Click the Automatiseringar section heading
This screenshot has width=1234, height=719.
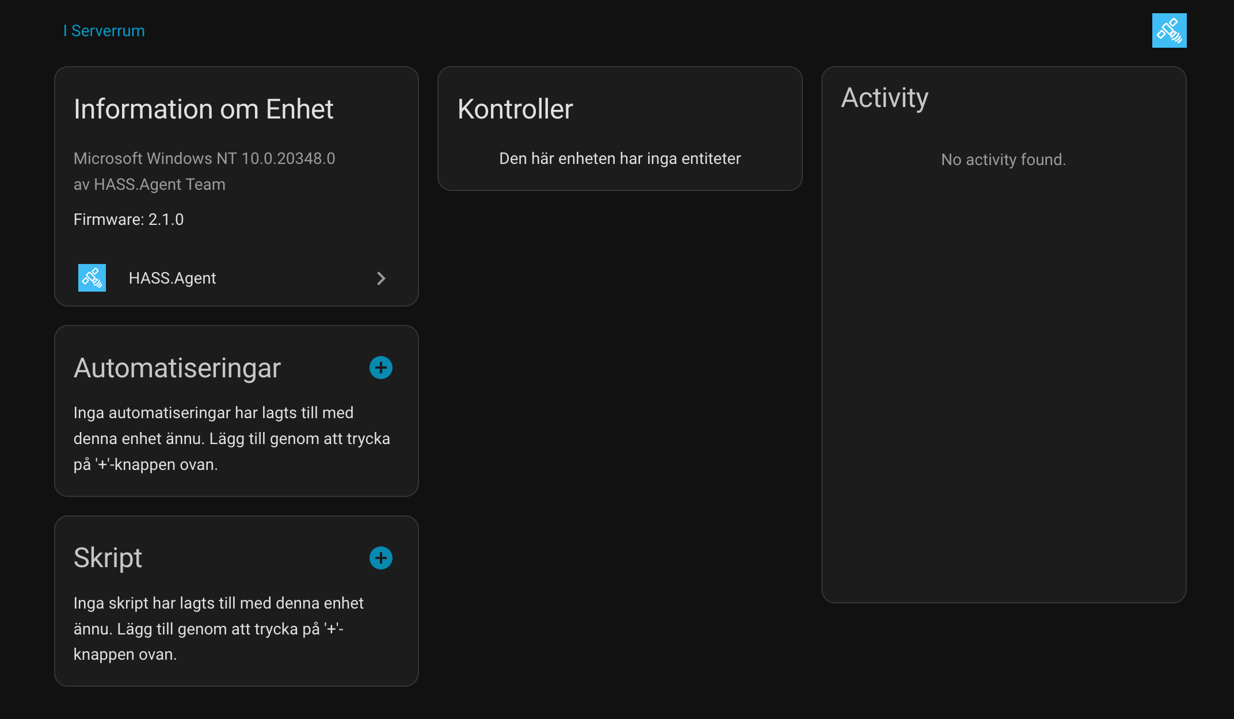pyautogui.click(x=177, y=368)
